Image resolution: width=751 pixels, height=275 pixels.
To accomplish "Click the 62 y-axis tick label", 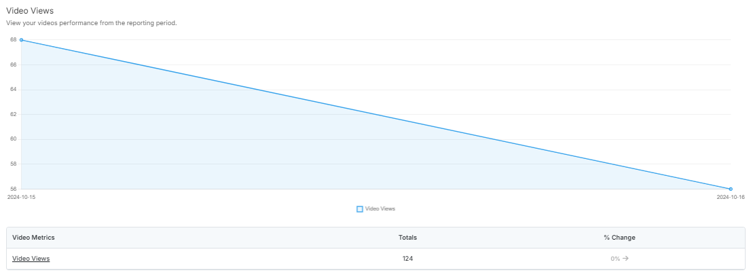I will pyautogui.click(x=14, y=115).
